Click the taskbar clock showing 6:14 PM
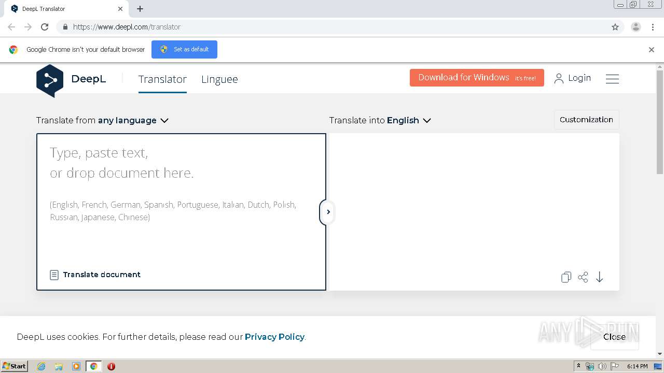The height and width of the screenshot is (373, 664). 637,366
